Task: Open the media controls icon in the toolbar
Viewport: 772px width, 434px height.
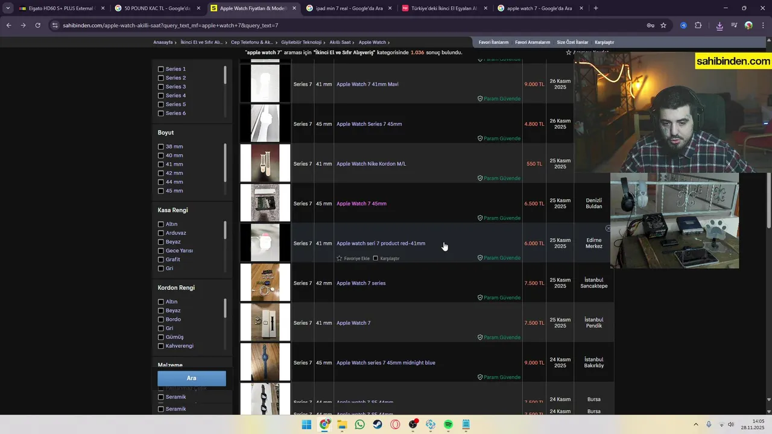Action: pos(734,25)
